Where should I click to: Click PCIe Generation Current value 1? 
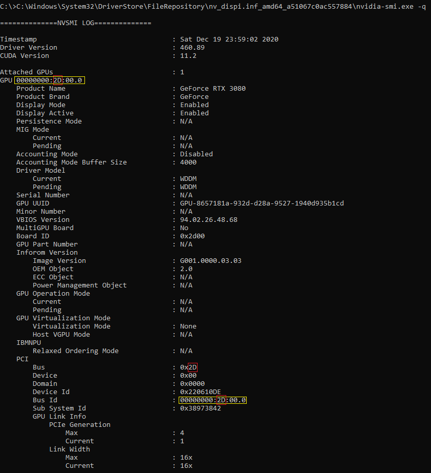point(182,441)
